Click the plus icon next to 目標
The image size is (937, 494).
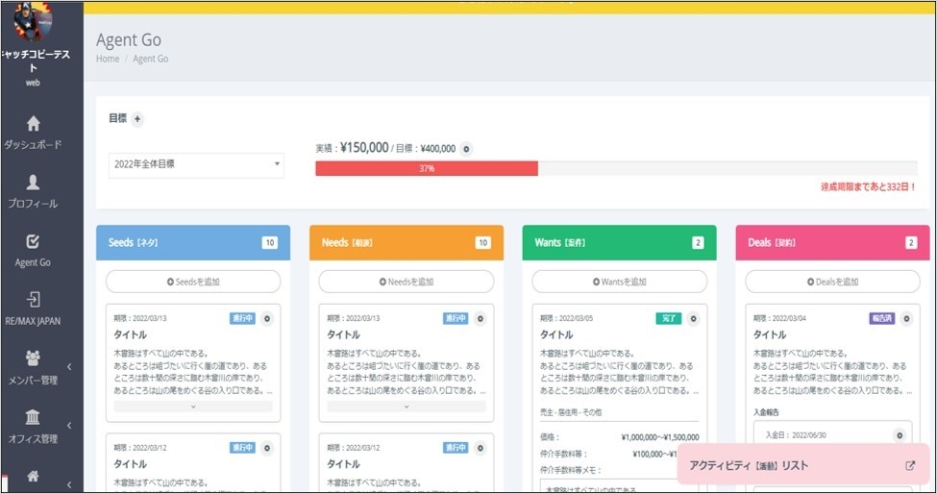[137, 119]
